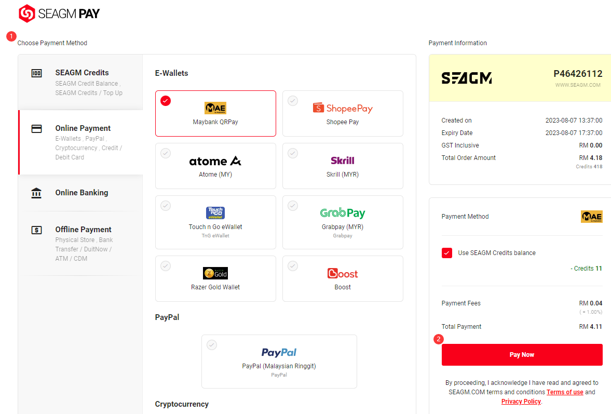Screen dimensions: 611x414
Task: Uncheck the Maybank QRPay selected radio
Action: pos(166,101)
